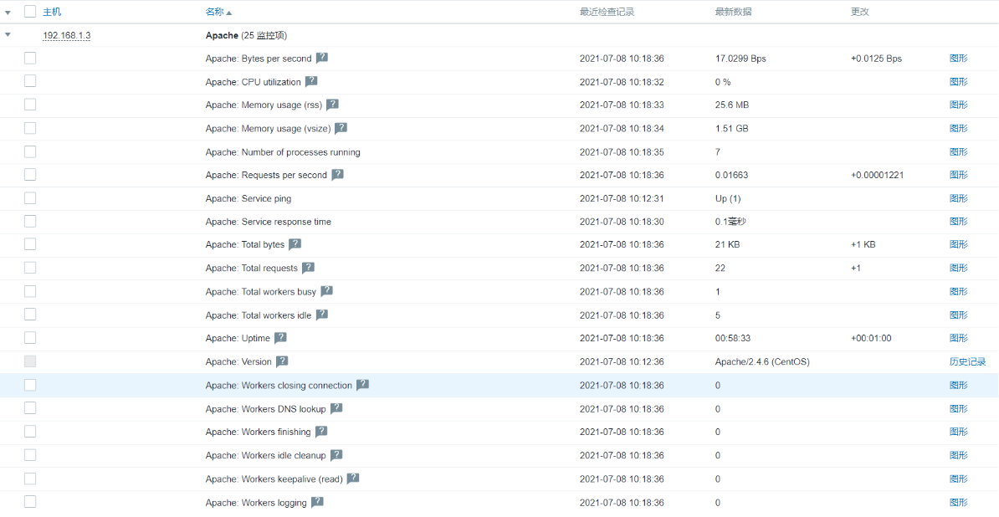Select the checkbox beside Apache Total bytes
Viewport: 999px width, 517px height.
[x=30, y=244]
